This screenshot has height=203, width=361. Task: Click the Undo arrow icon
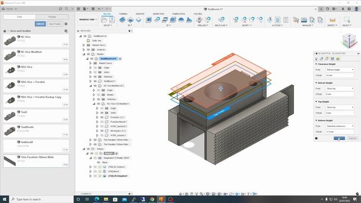100,9
